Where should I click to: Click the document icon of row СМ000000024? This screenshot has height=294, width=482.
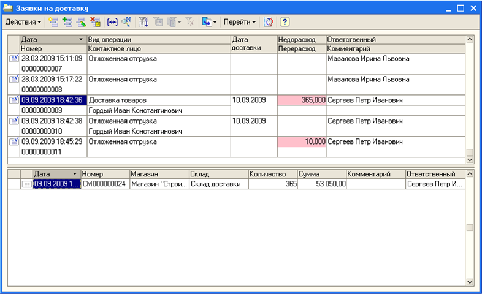[x=27, y=184]
